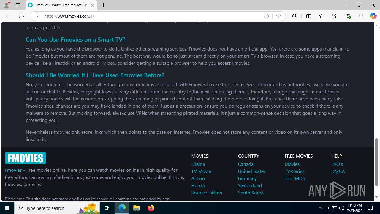Image resolution: width=380 pixels, height=214 pixels.
Task: Click the page vertical scrollbar thumb
Action: point(377,162)
